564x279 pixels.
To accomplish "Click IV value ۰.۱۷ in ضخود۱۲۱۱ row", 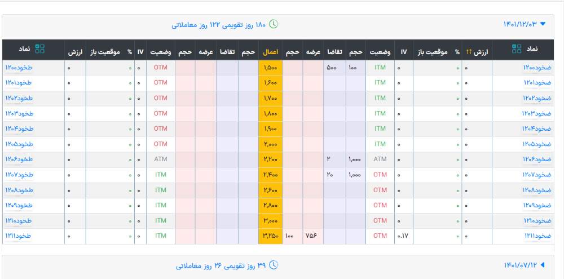I will [403, 236].
